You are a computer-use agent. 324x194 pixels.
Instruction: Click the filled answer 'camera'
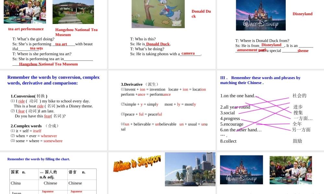tap(188, 53)
